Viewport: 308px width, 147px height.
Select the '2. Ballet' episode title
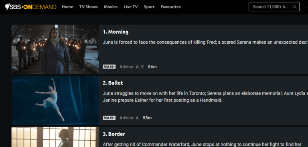coord(113,83)
